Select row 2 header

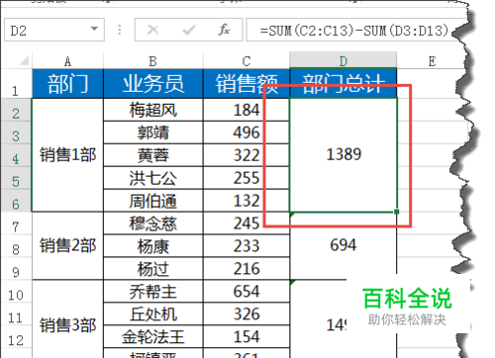(x=16, y=110)
